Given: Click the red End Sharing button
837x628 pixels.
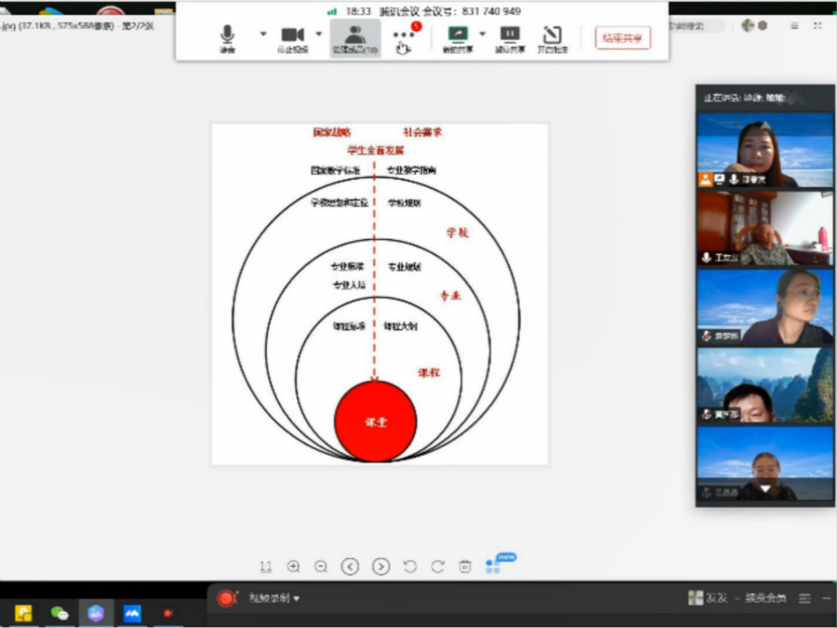Looking at the screenshot, I should [x=622, y=38].
